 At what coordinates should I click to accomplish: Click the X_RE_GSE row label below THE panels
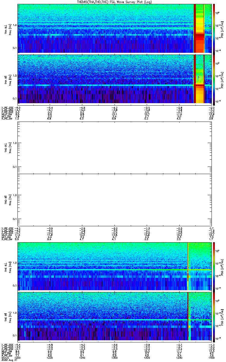[x=7, y=345]
